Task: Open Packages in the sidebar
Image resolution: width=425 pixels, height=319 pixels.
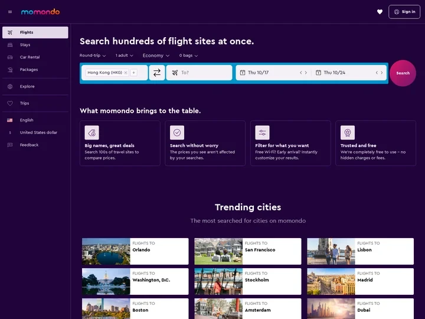Action: click(x=35, y=70)
